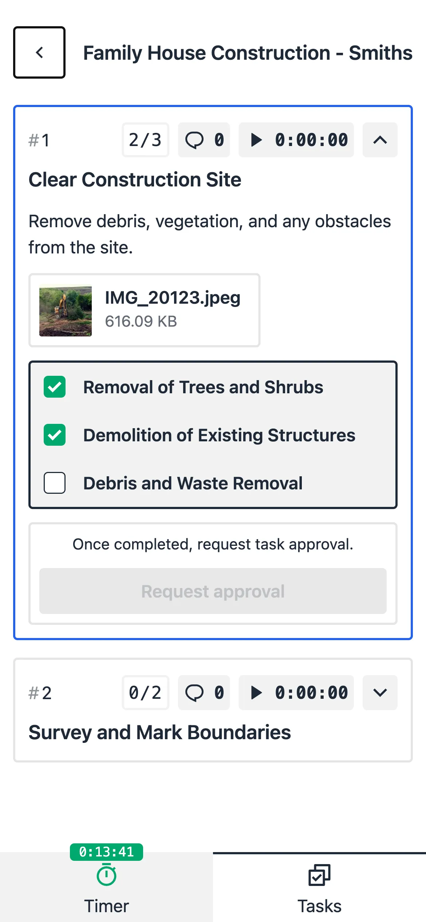Open the 2/3 checklist progress counter
The width and height of the screenshot is (426, 922).
(x=145, y=140)
